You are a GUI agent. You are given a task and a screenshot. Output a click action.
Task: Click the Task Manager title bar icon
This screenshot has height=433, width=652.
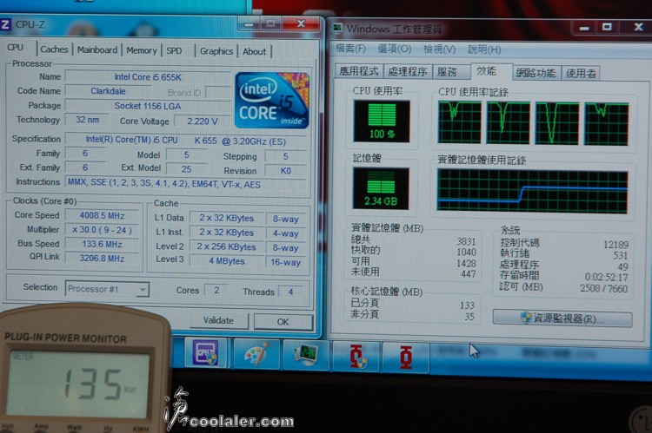(337, 28)
